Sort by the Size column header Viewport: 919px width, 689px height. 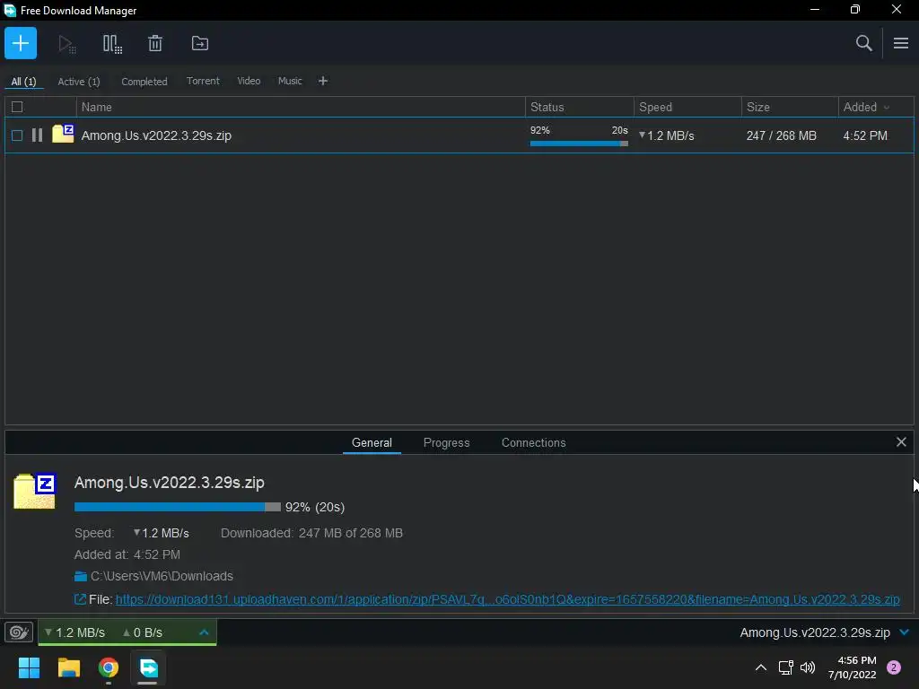click(790, 108)
